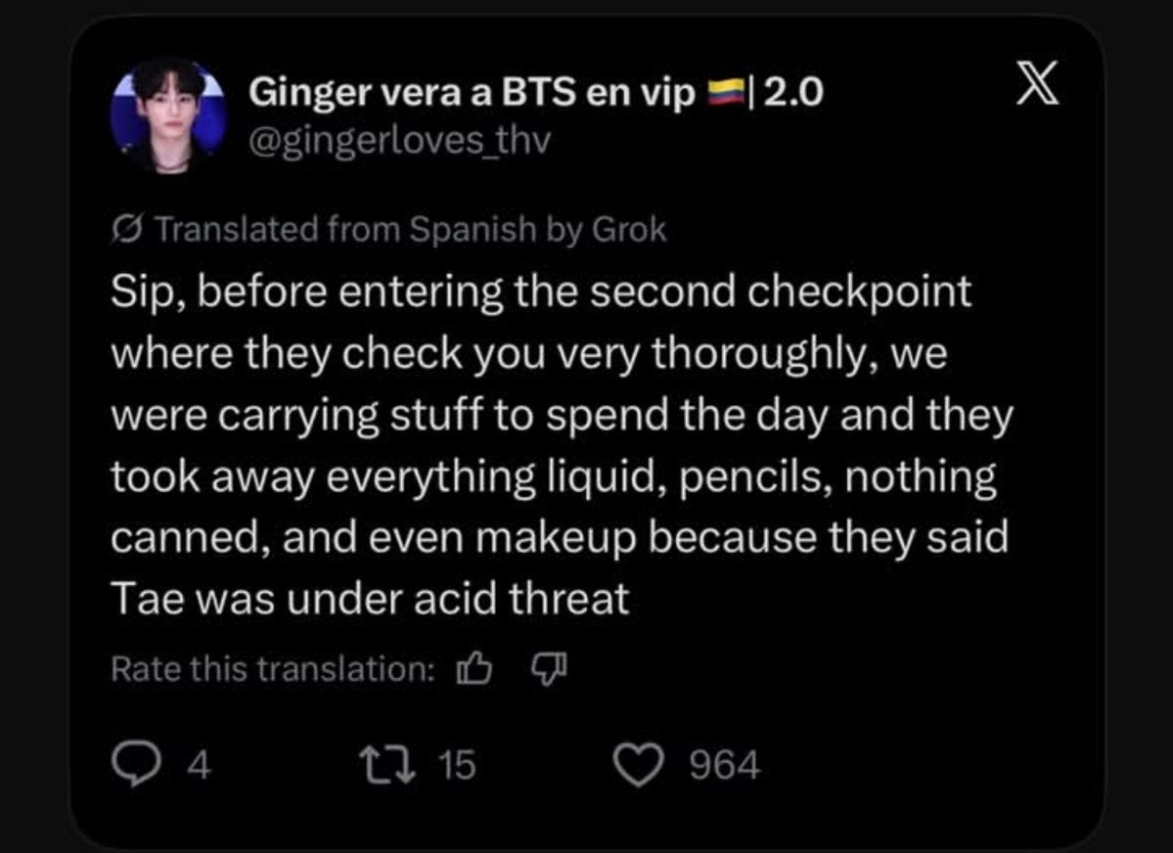
Task: Click the Rate this translation label
Action: [x=273, y=668]
